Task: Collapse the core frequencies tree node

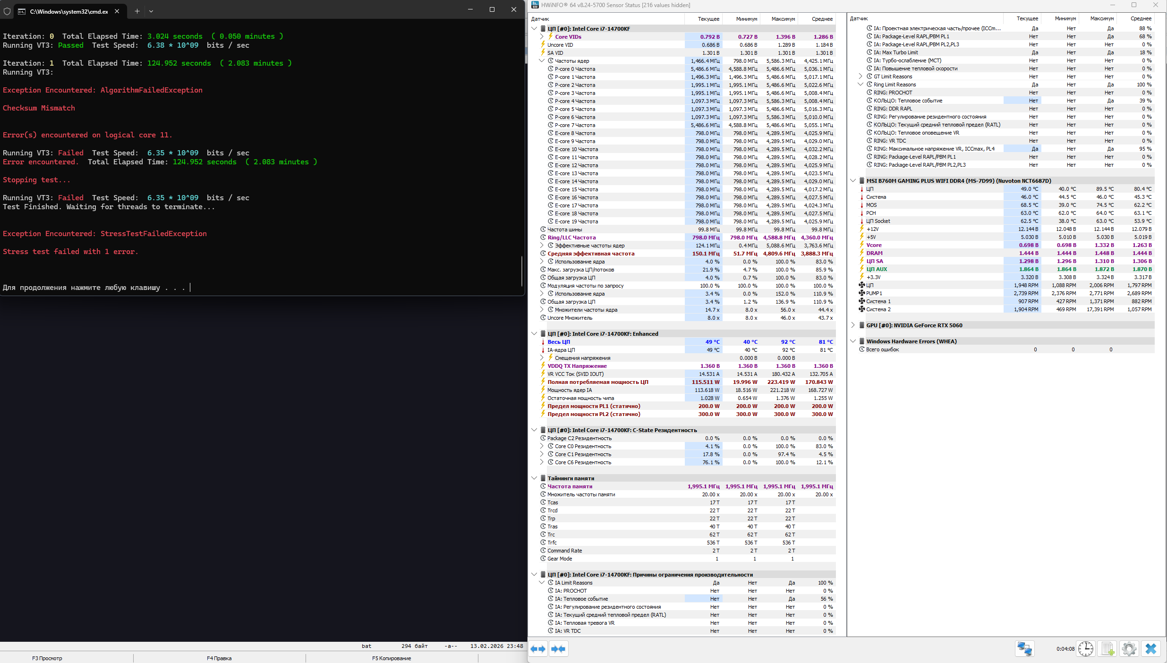Action: click(x=542, y=60)
